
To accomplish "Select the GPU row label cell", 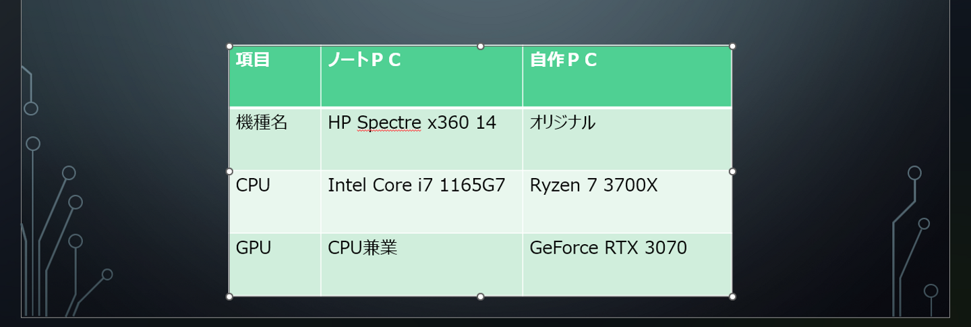I will coord(254,248).
